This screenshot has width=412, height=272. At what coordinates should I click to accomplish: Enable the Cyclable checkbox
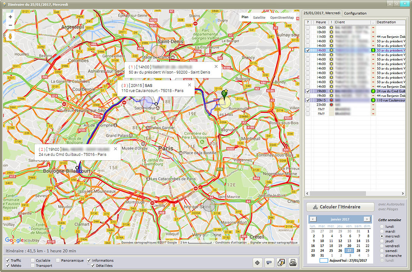coord(33,260)
